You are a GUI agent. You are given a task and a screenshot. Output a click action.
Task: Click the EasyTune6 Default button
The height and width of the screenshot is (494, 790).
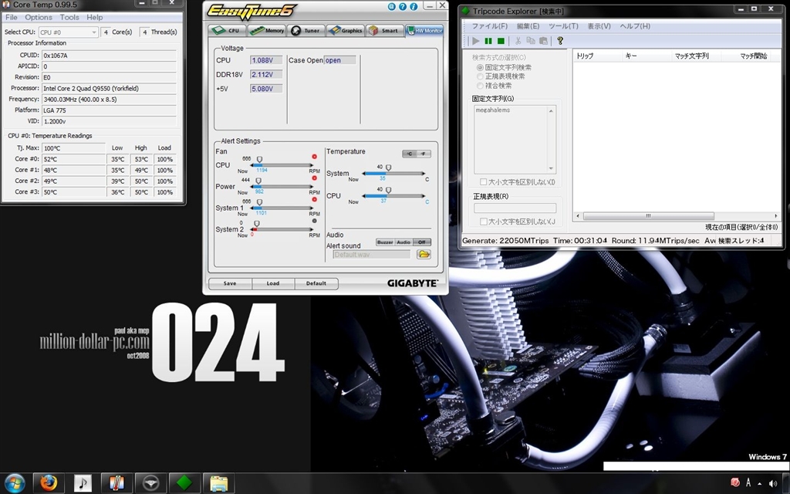(316, 283)
